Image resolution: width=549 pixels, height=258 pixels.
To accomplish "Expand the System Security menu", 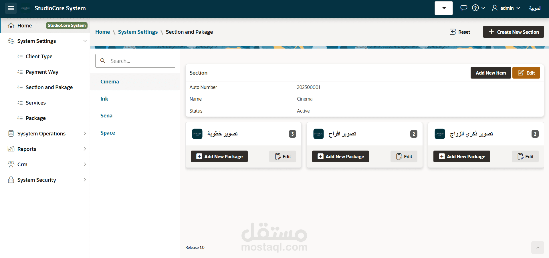I will 85,180.
